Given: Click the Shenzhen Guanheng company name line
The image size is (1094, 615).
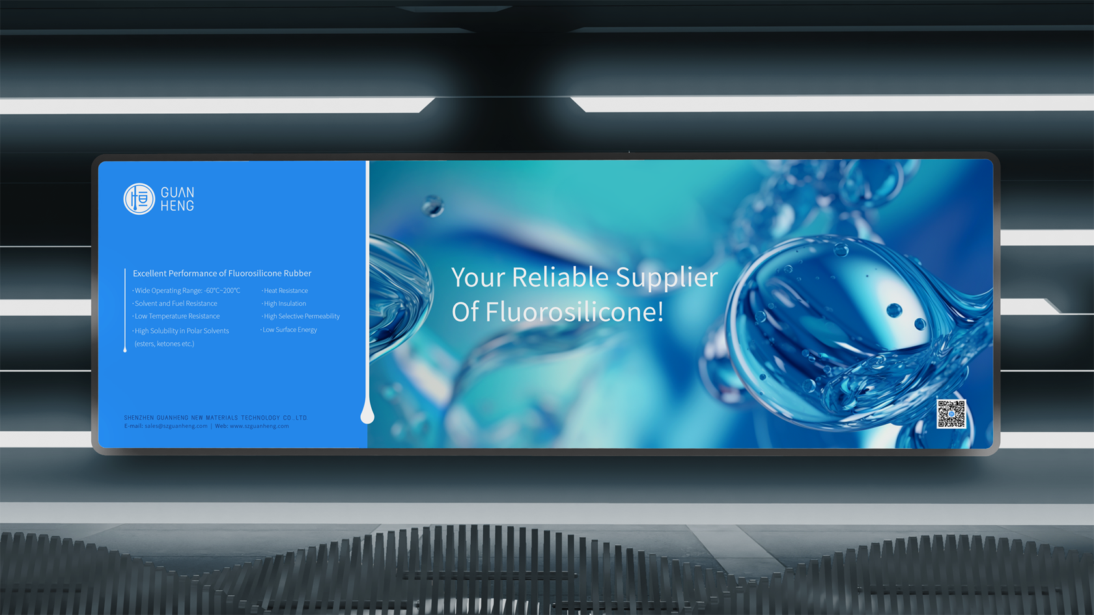Looking at the screenshot, I should click(215, 418).
